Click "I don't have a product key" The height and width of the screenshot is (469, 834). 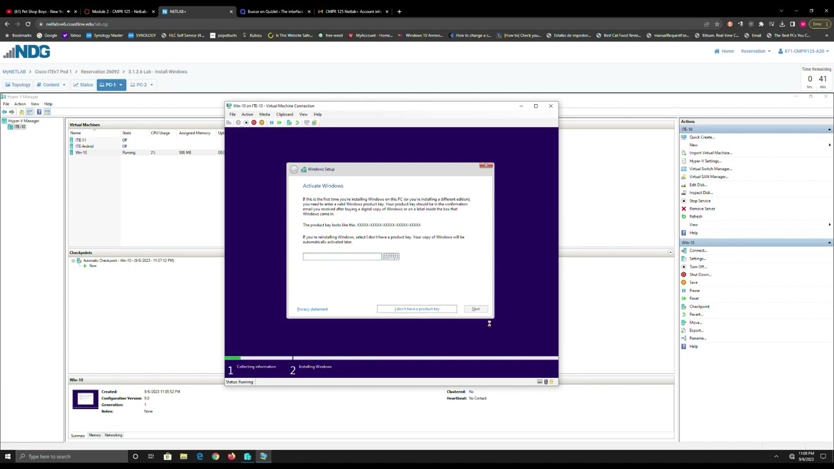click(417, 309)
